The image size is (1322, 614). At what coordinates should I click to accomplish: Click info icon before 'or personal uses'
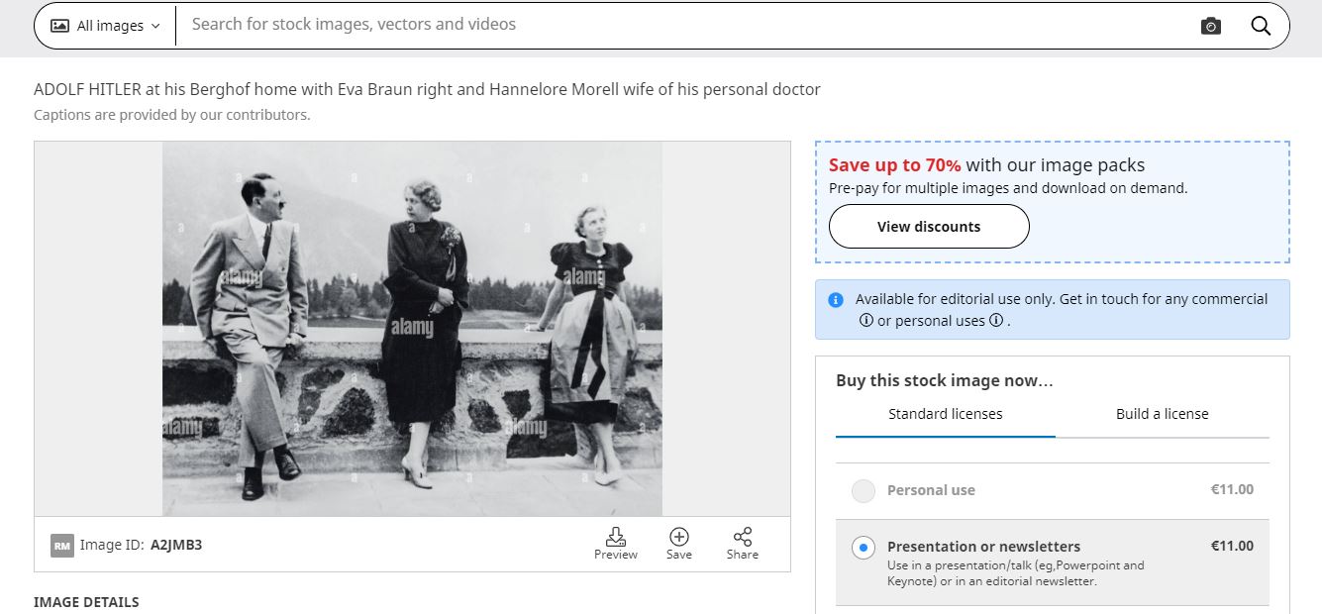[x=866, y=321]
